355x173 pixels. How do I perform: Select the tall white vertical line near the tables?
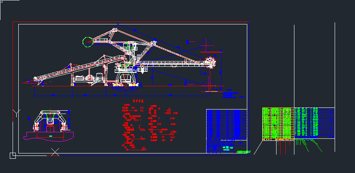[294, 65]
